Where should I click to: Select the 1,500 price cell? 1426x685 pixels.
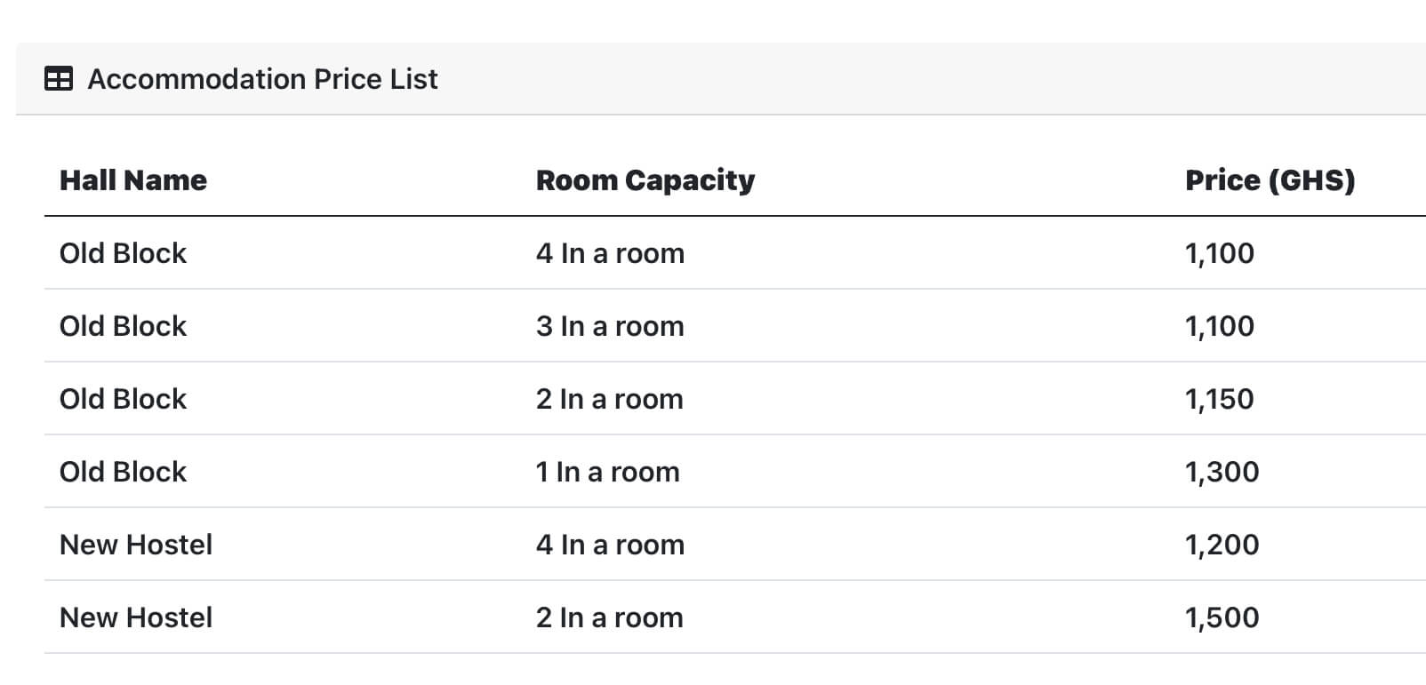point(1222,617)
